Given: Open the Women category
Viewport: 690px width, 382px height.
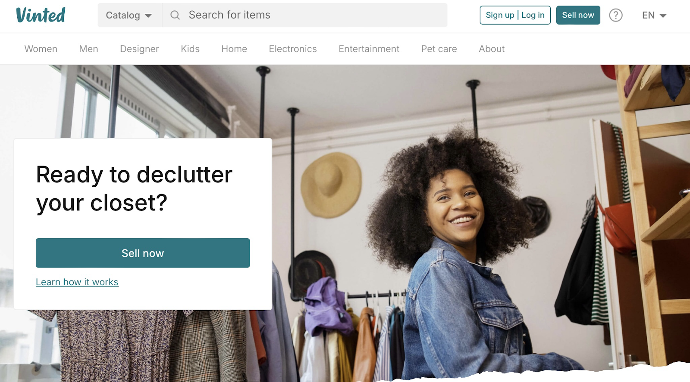Looking at the screenshot, I should 41,49.
